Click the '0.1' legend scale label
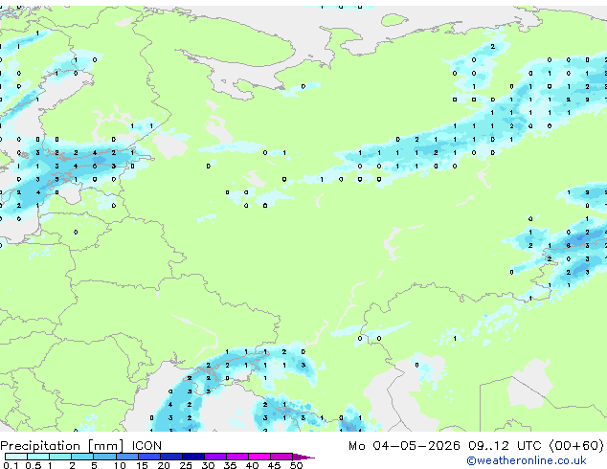 [x=11, y=465]
